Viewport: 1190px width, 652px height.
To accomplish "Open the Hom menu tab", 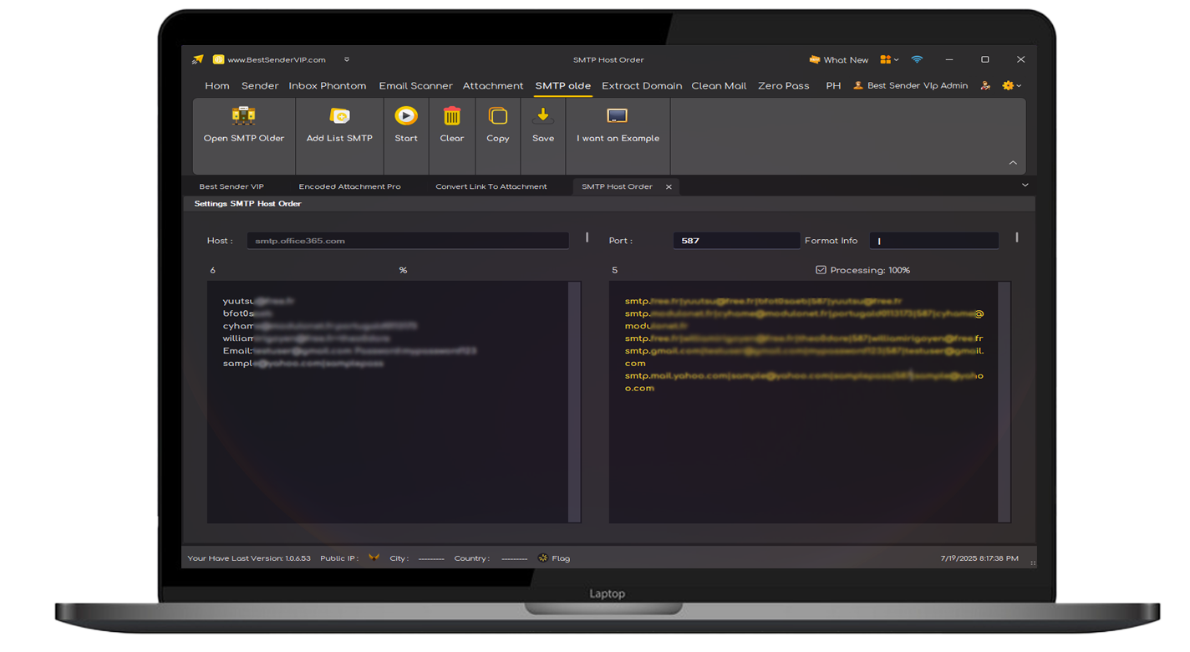I will 217,85.
